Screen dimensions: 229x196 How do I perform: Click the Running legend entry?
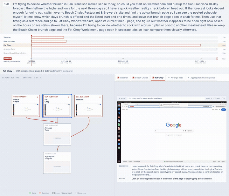44,193
